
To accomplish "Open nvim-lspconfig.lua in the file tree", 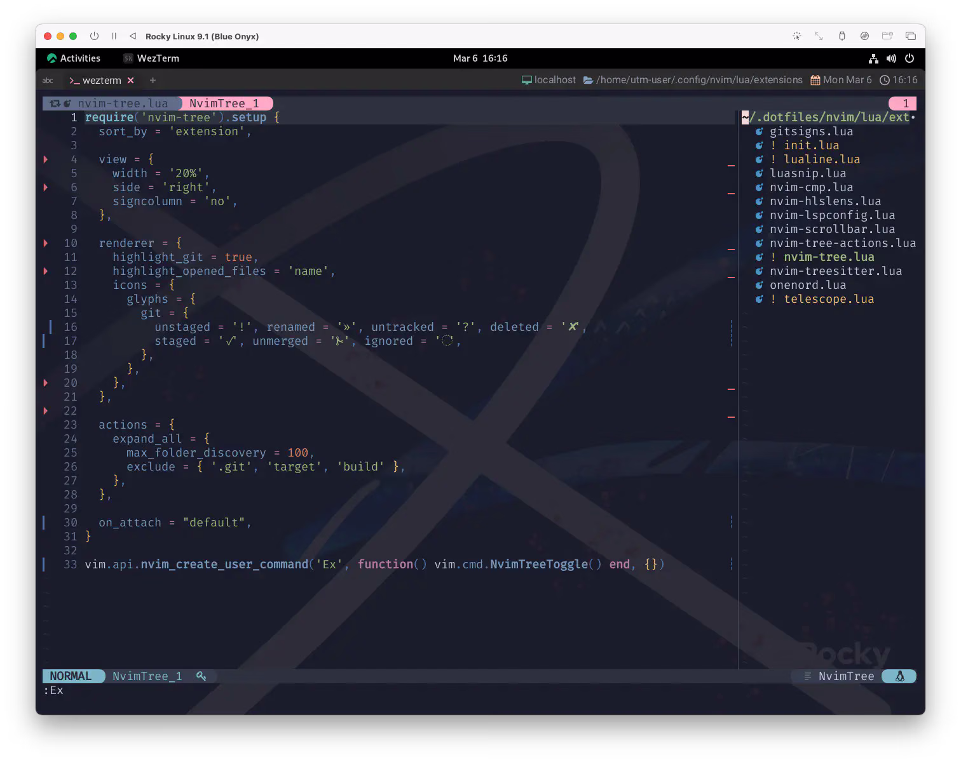I will [832, 215].
